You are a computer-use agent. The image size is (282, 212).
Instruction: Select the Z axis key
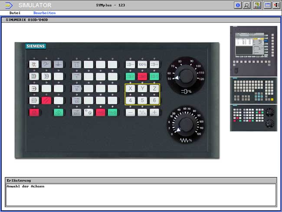pyautogui.click(x=154, y=89)
